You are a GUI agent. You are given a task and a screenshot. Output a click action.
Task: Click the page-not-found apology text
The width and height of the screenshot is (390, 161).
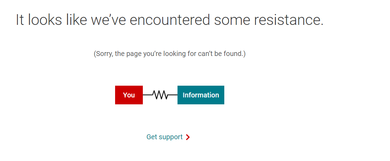pos(170,54)
